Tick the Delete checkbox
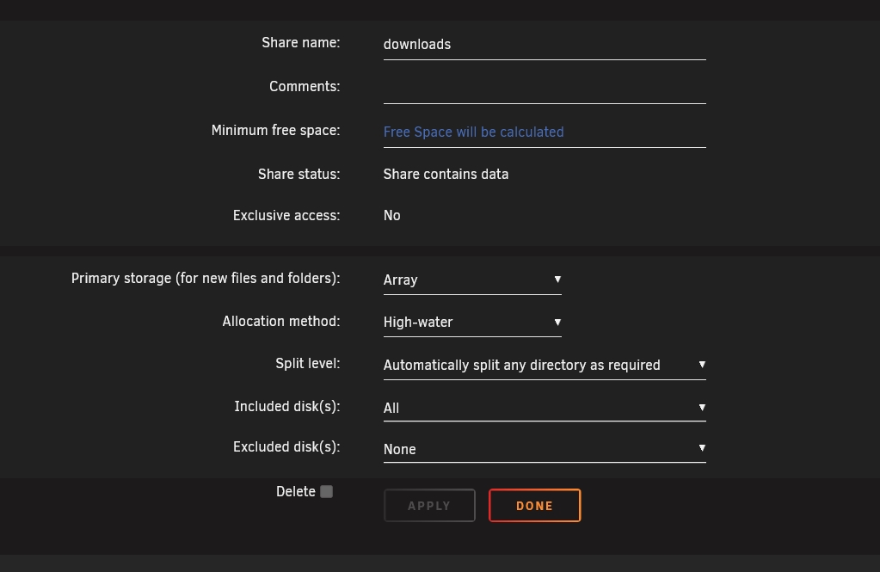This screenshot has width=880, height=572. [326, 492]
